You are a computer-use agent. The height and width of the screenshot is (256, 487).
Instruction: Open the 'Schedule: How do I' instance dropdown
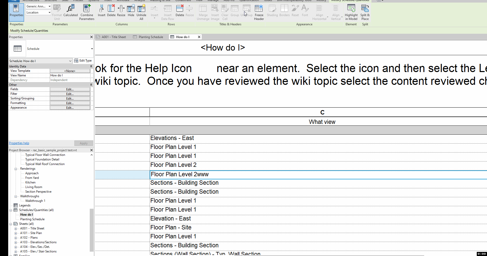pos(40,61)
